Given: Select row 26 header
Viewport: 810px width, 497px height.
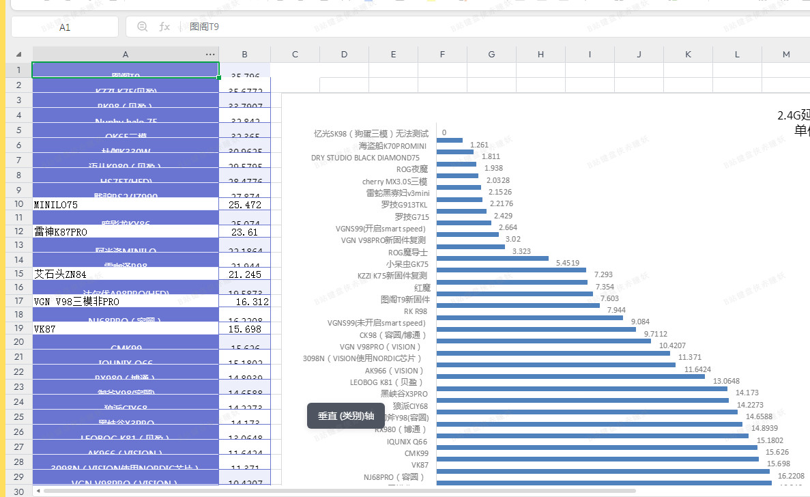Looking at the screenshot, I should point(18,431).
